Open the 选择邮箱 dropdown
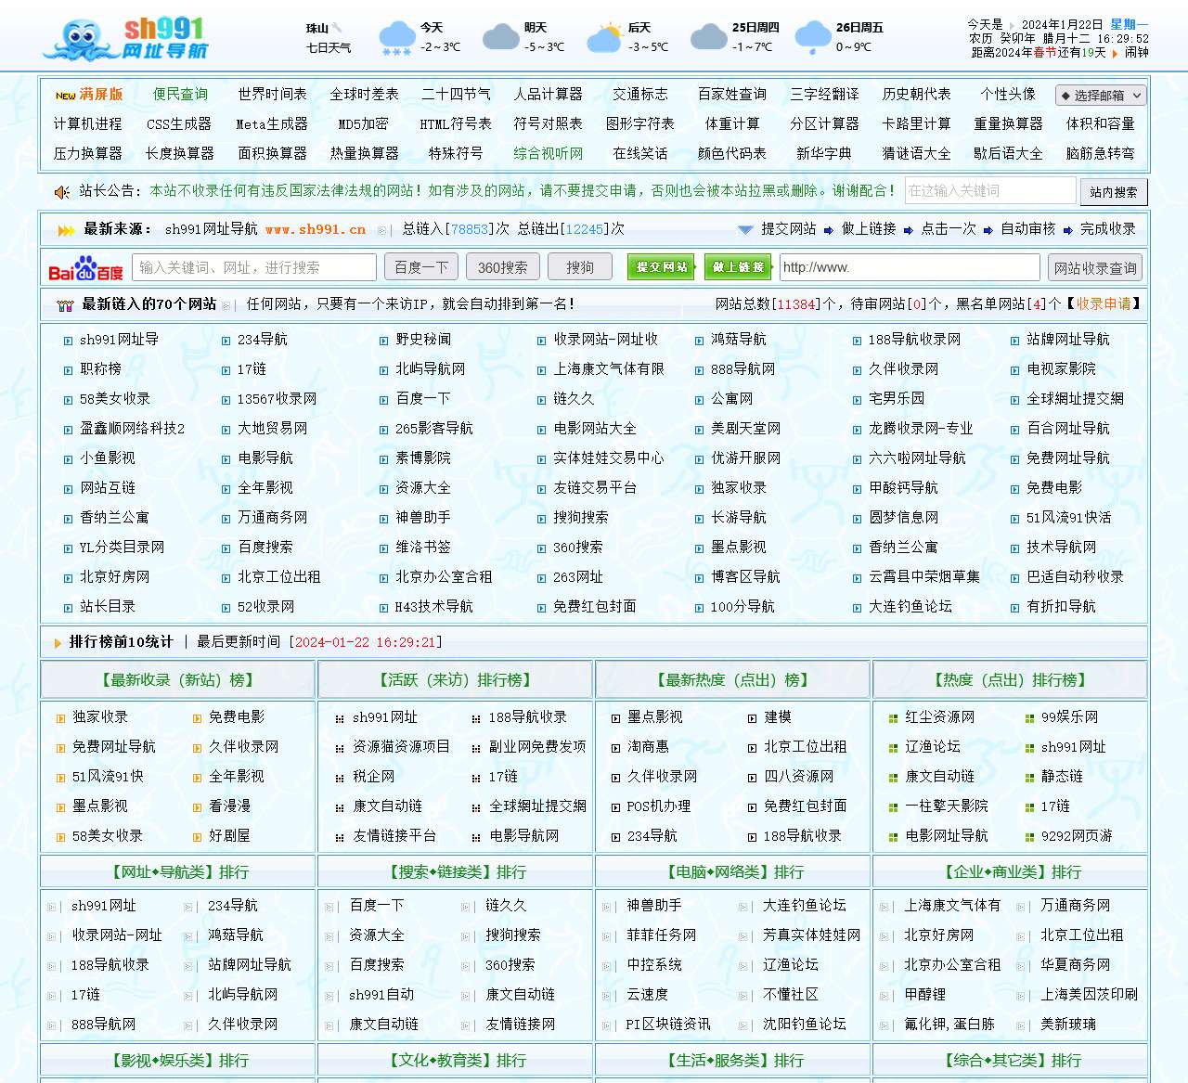The image size is (1188, 1083). [1100, 95]
